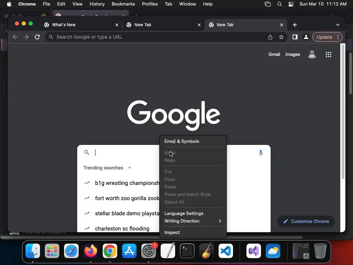Open the Bookmarks menu
This screenshot has height=265, width=353.
point(123,4)
